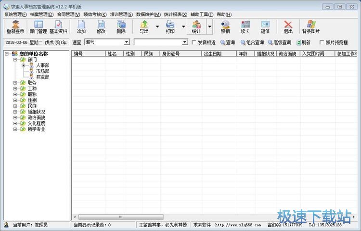Click the scrollbar left arrow
361x231 pixels.
(x=75, y=217)
